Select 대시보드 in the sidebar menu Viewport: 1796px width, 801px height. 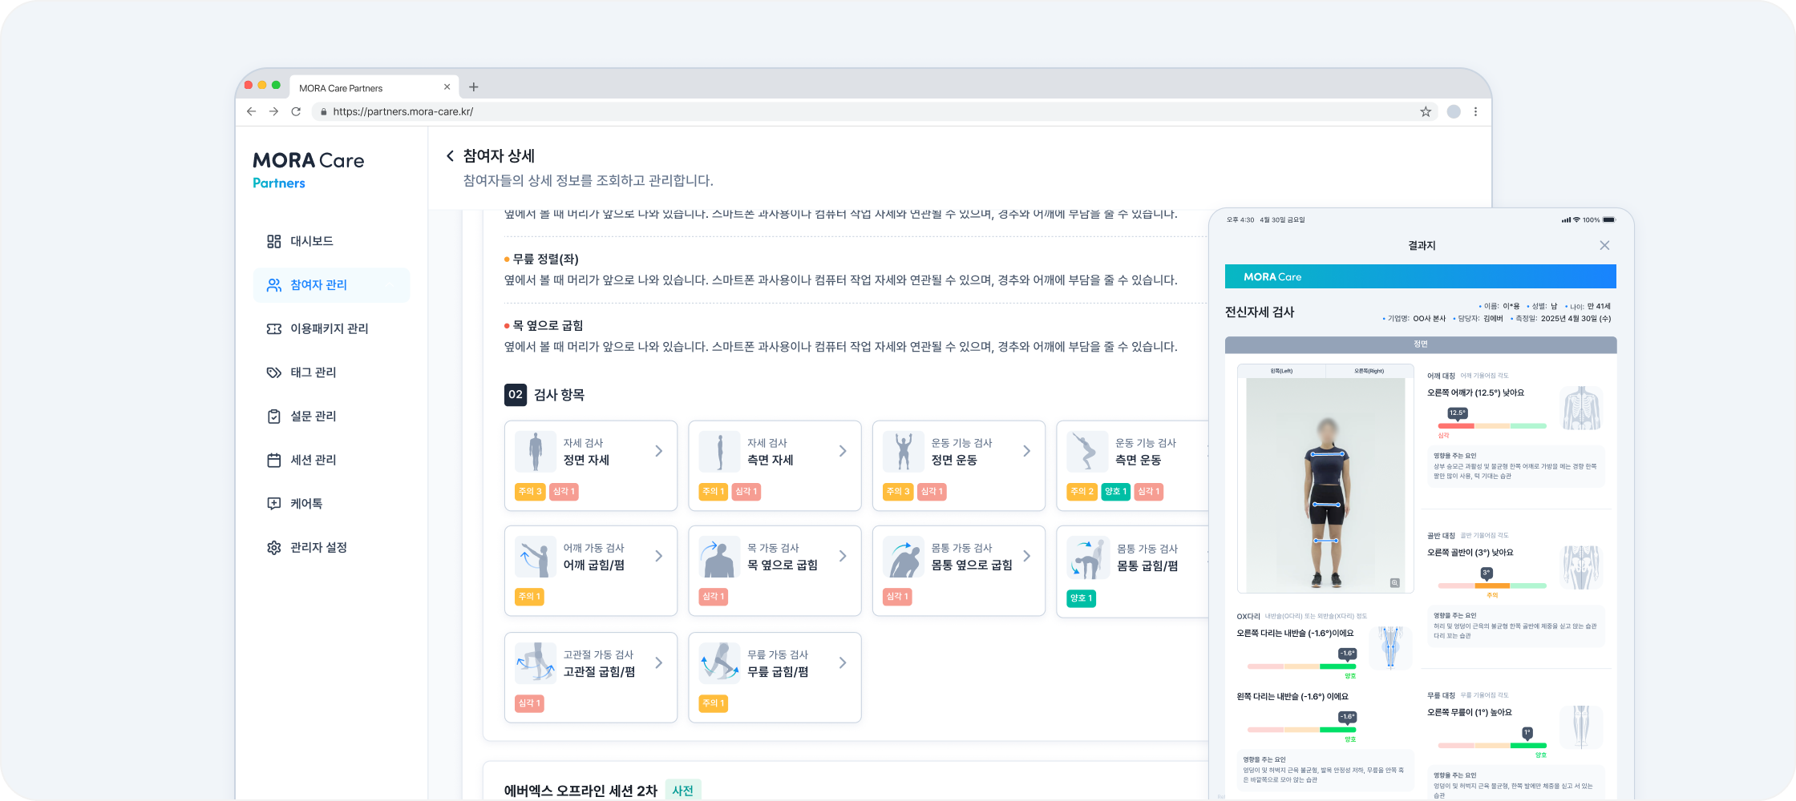[331, 241]
